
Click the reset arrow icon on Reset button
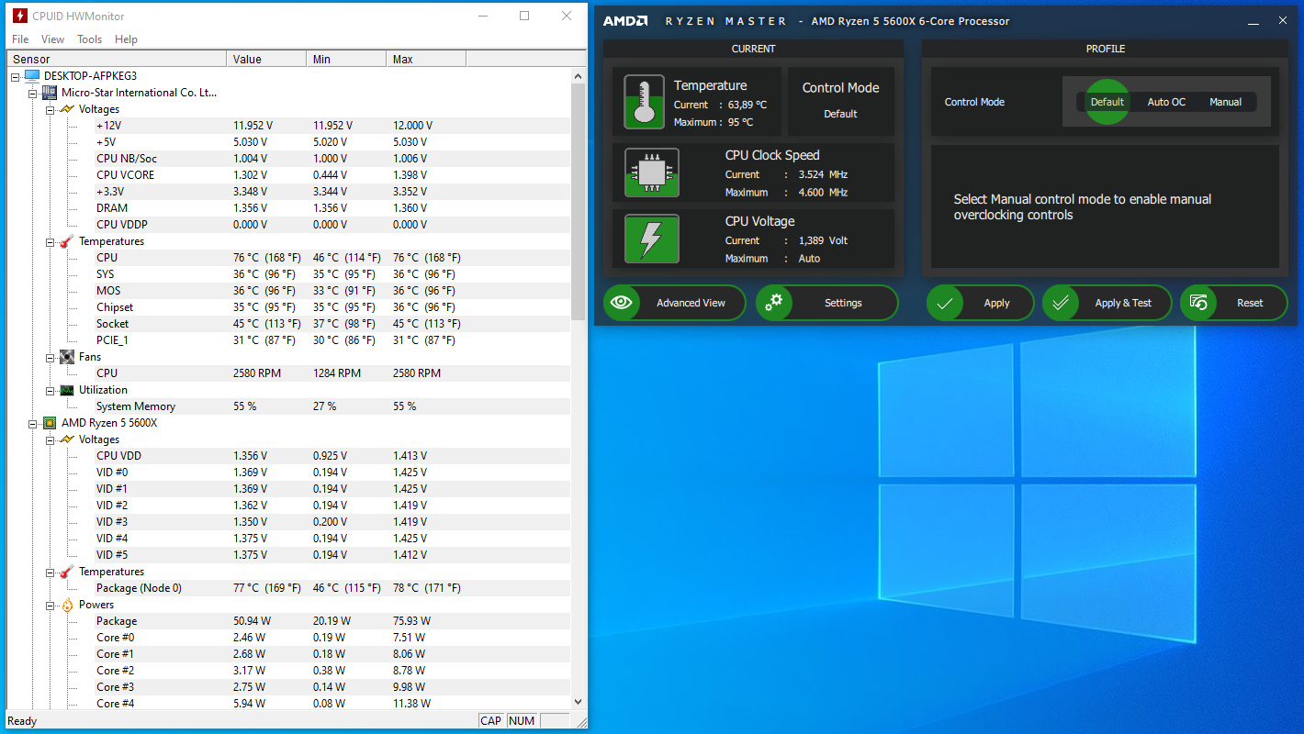(1198, 303)
